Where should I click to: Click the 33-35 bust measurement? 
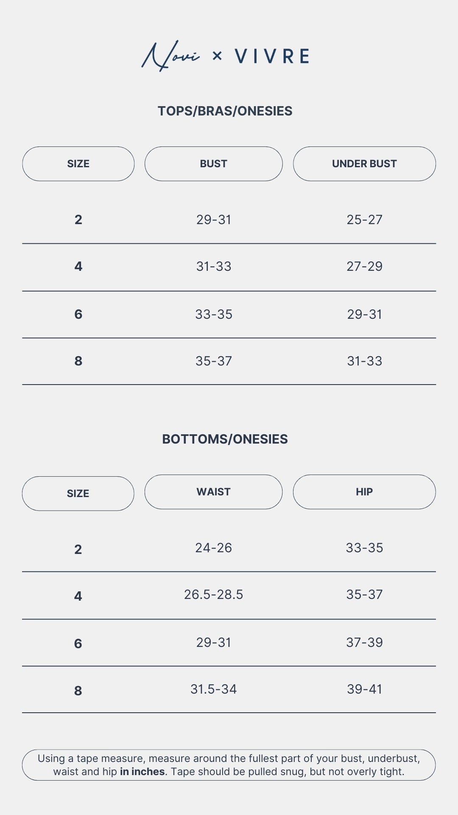coord(214,315)
